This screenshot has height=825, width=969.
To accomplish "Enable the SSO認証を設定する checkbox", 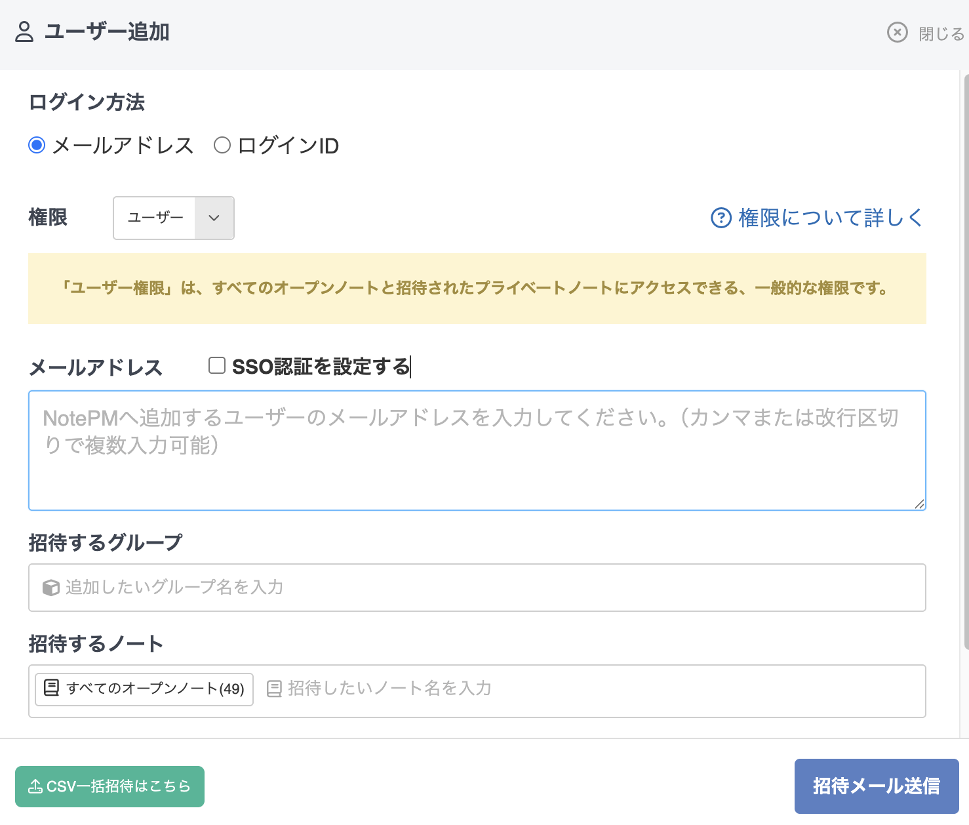I will coord(217,365).
